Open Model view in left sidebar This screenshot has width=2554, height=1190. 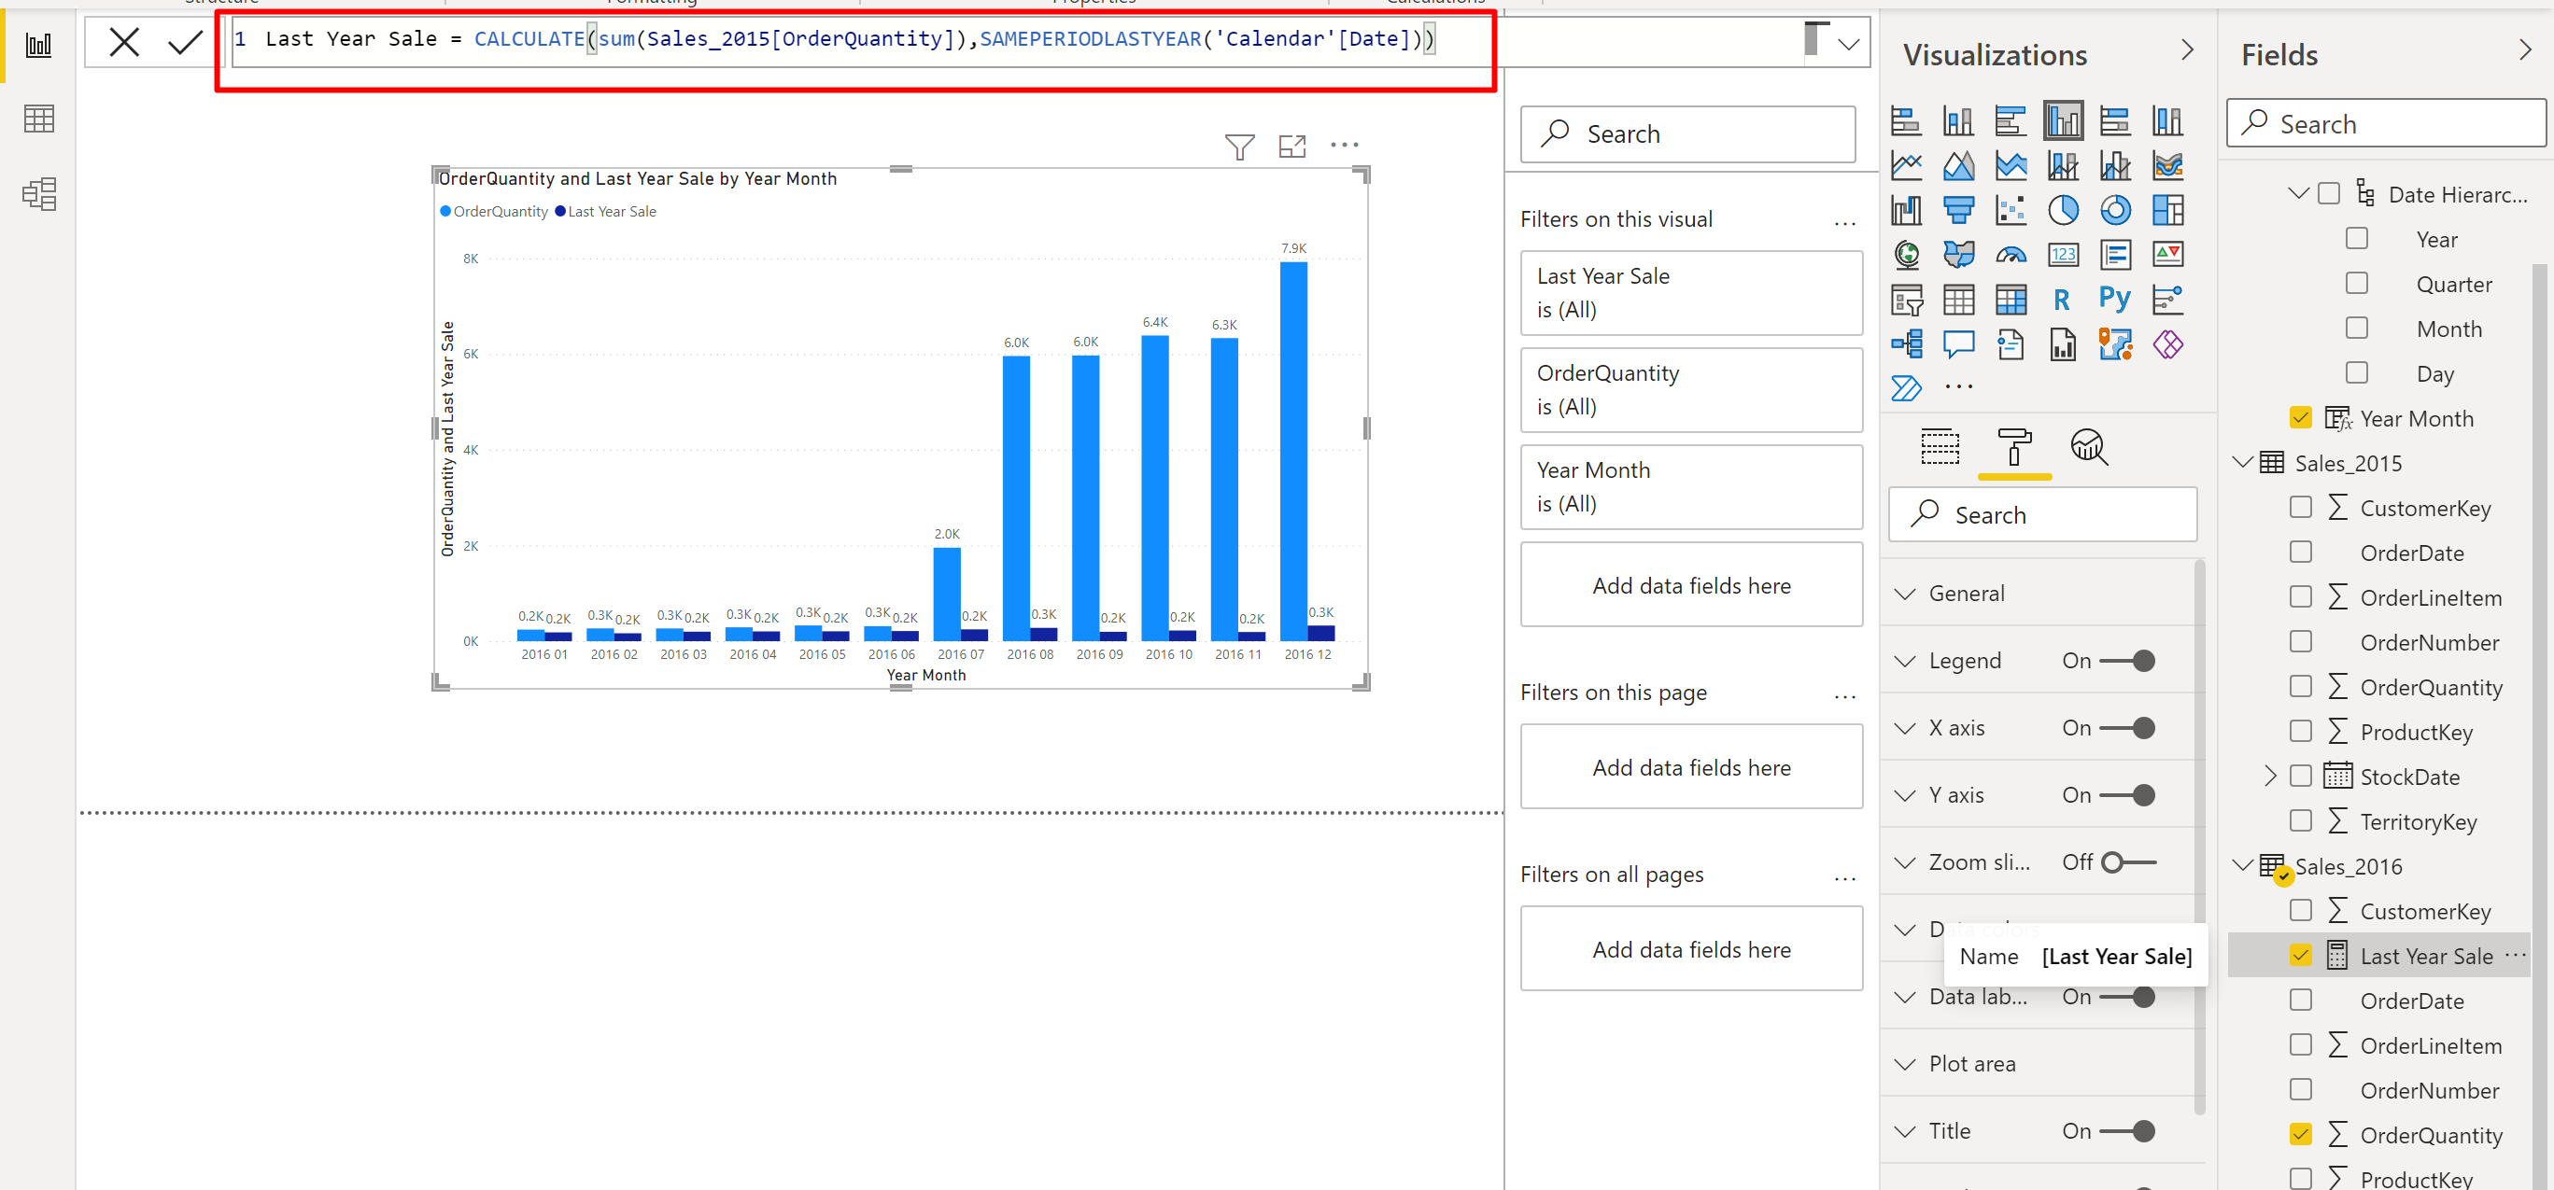point(38,194)
